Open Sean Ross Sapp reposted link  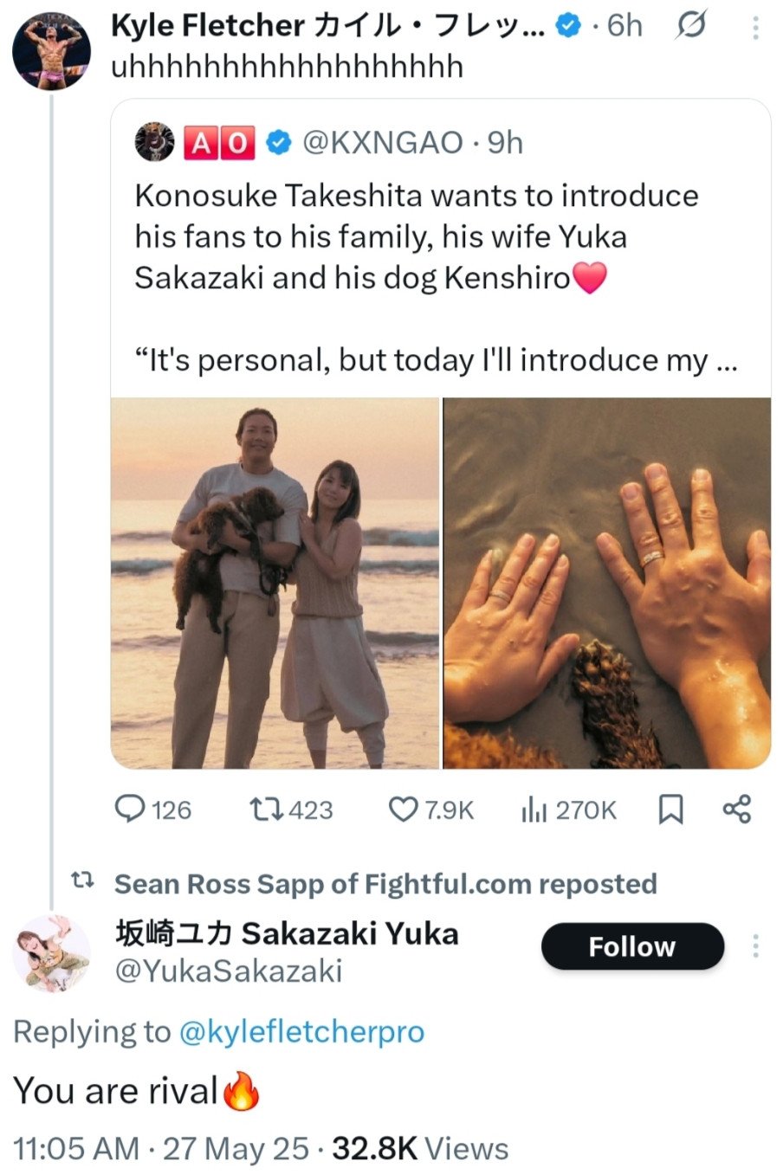click(385, 884)
